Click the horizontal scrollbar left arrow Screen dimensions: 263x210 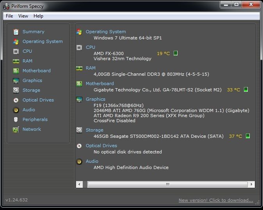point(79,185)
